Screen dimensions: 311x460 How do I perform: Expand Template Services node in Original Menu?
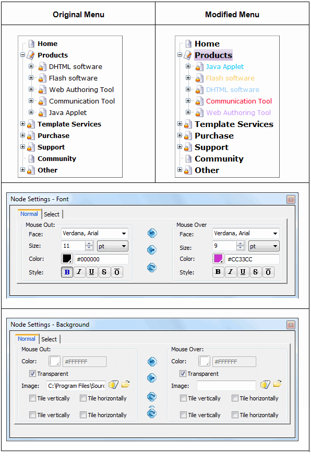click(23, 124)
